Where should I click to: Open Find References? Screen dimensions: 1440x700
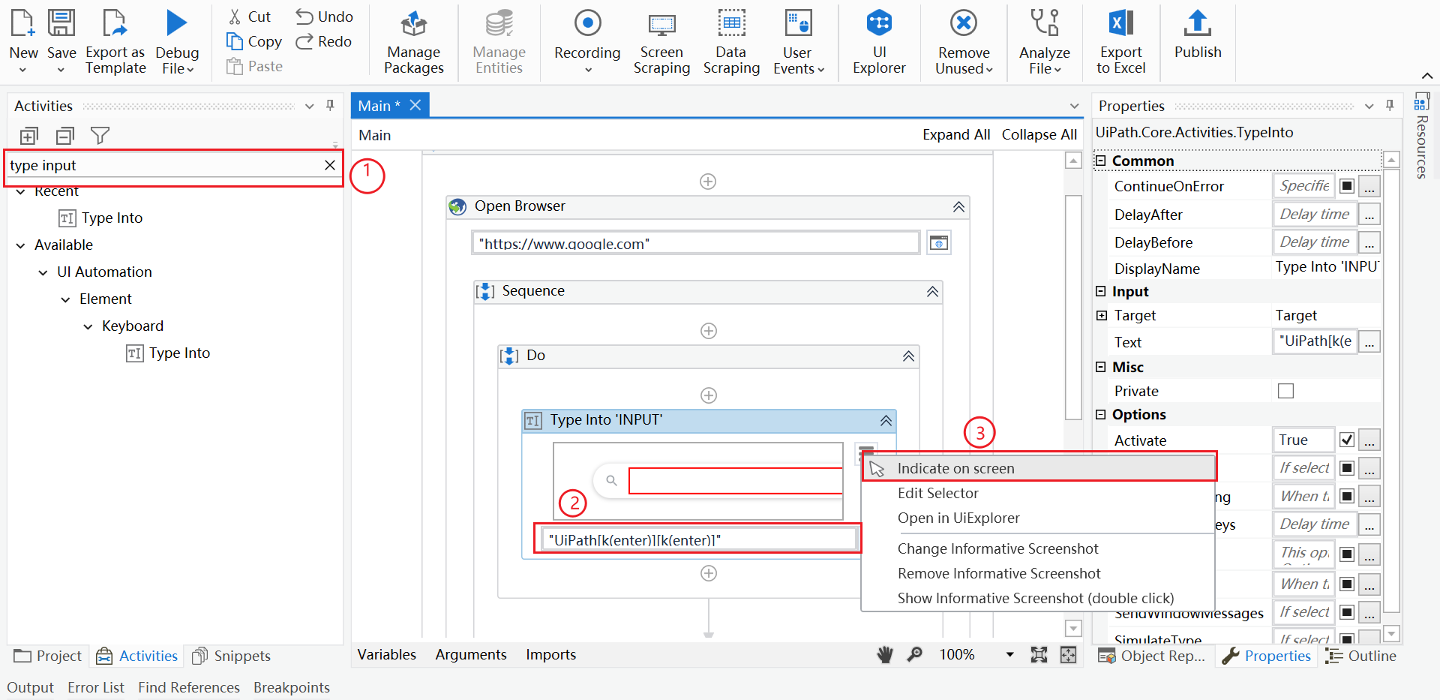tap(188, 687)
